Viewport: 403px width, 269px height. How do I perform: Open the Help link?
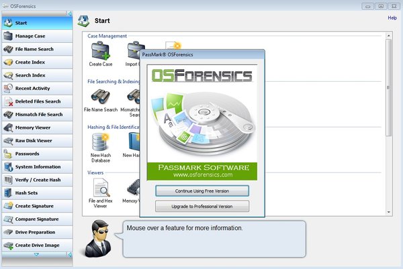pos(392,17)
